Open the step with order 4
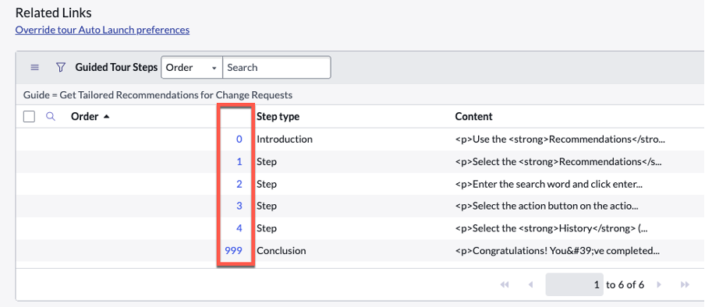The image size is (705, 307). [239, 228]
